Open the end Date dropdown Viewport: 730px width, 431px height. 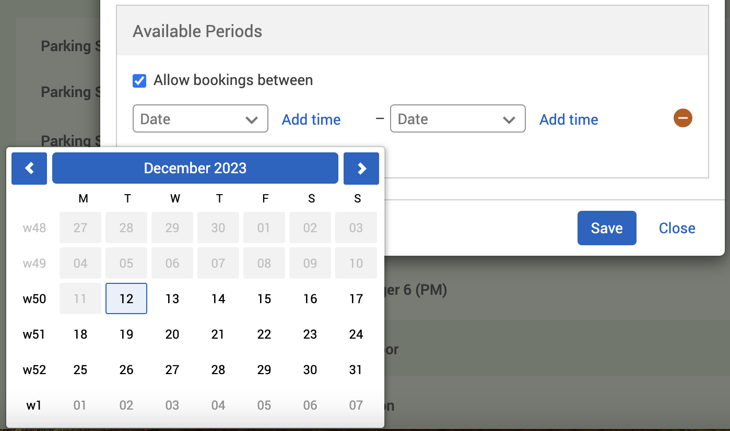coord(457,119)
